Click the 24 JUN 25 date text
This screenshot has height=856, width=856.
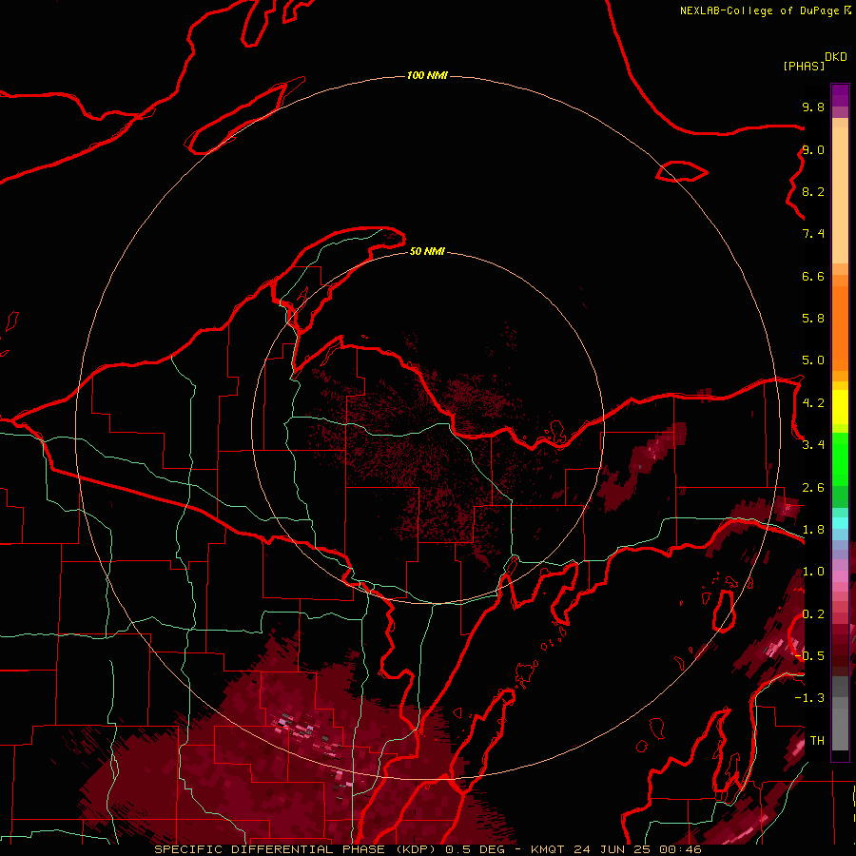coord(611,849)
